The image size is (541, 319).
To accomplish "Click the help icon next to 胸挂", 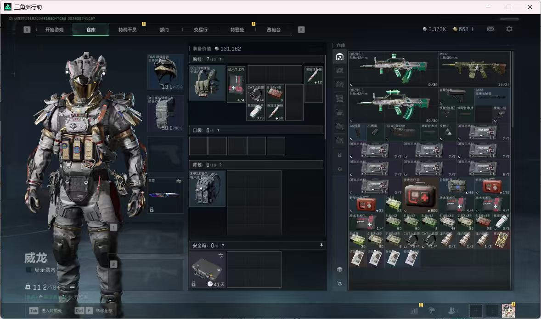I will coord(220,59).
